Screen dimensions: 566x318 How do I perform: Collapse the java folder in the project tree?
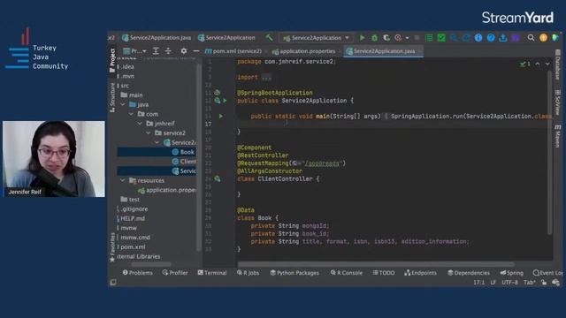click(123, 104)
